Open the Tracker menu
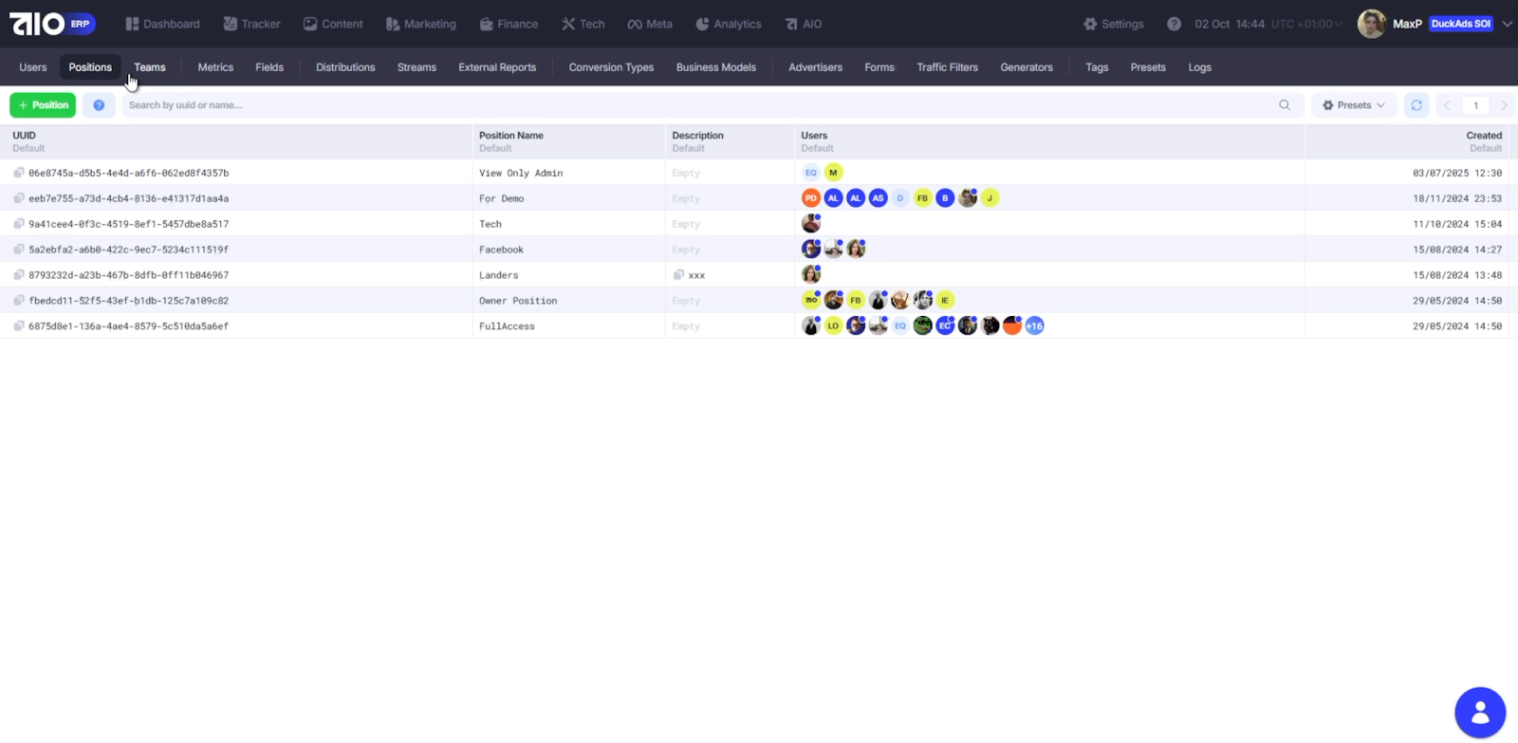 coord(251,24)
